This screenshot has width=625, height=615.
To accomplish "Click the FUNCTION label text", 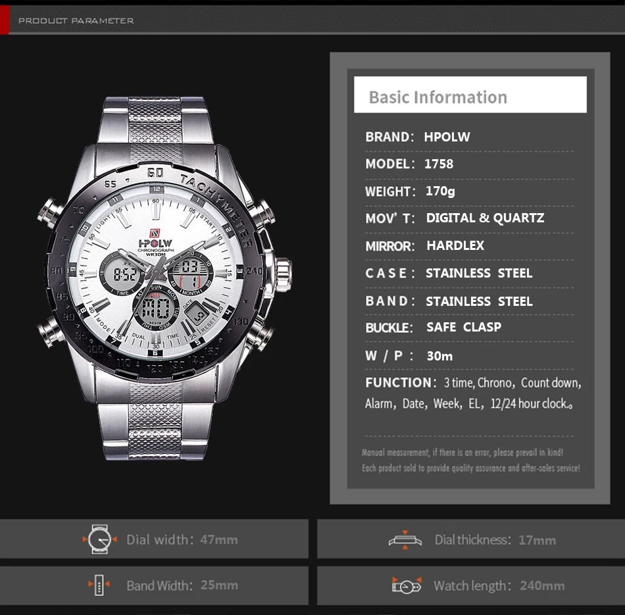I will [401, 383].
